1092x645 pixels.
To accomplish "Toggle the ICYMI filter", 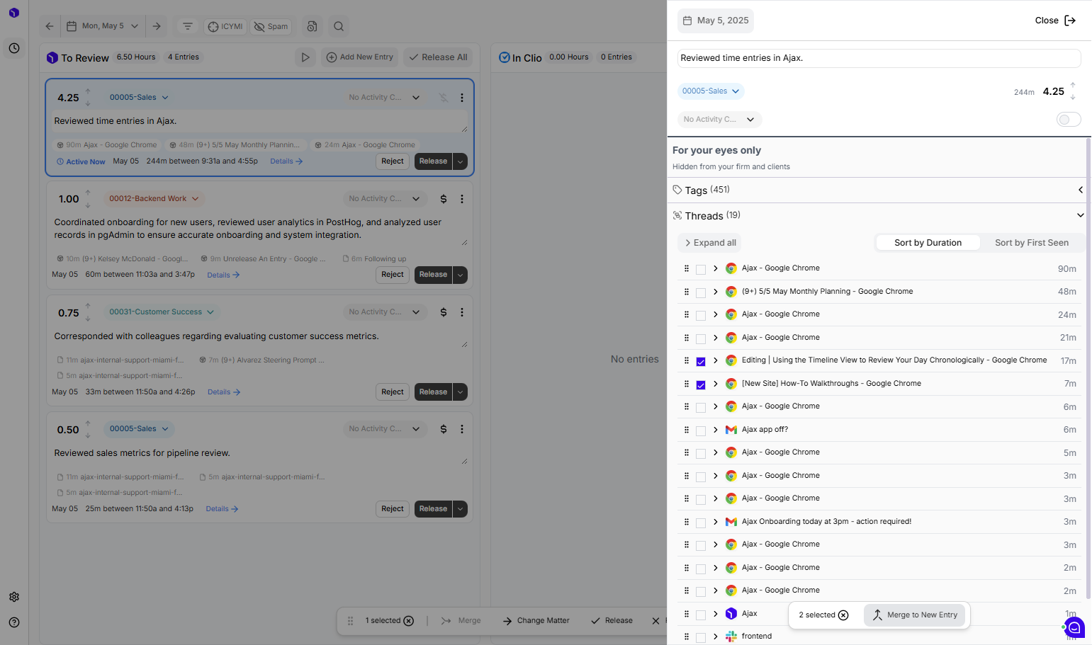I will (x=225, y=26).
